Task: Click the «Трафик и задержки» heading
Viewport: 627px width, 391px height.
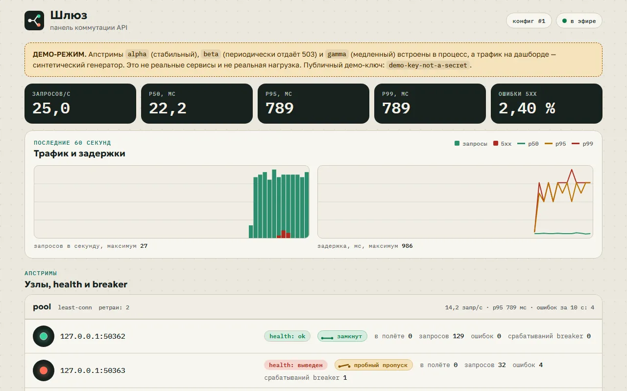Action: coord(79,153)
